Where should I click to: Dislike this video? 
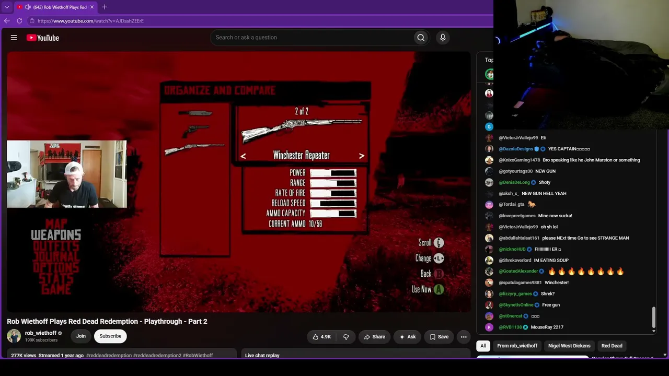[346, 337]
